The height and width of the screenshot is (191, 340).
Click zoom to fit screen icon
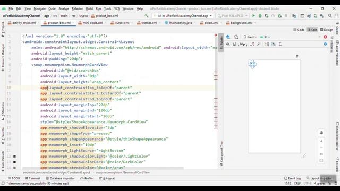click(321, 160)
